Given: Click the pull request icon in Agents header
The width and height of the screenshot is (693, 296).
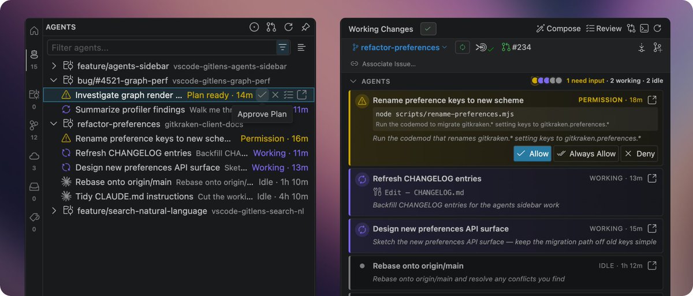Looking at the screenshot, I should coord(271,27).
